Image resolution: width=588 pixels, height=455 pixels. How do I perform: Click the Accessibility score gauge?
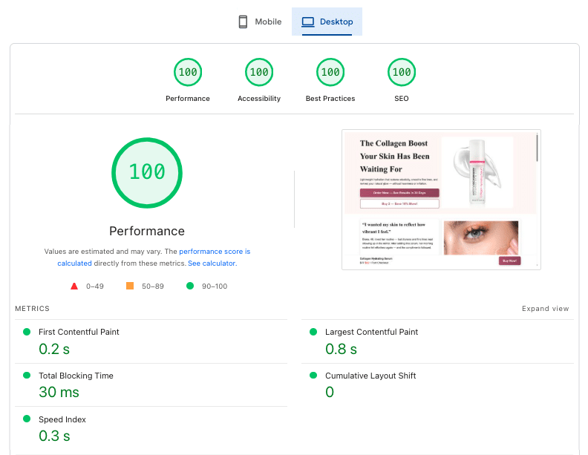[x=259, y=73]
